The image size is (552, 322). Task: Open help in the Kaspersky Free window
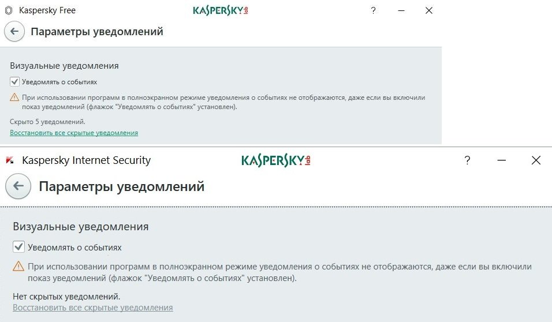[374, 10]
